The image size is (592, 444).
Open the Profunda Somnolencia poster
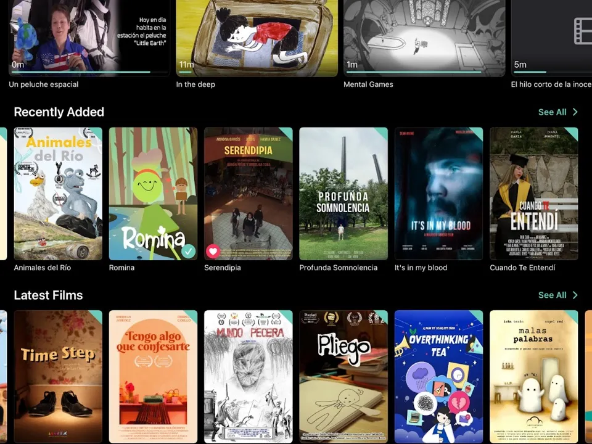[x=343, y=194]
